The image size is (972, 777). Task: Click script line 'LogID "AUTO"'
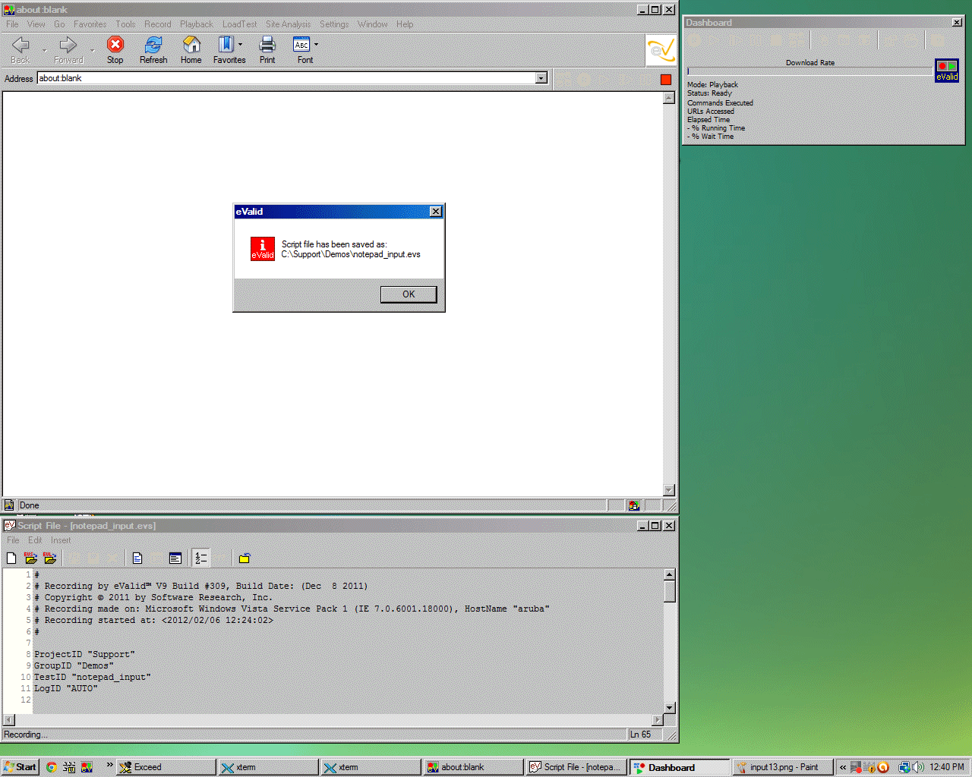(66, 688)
